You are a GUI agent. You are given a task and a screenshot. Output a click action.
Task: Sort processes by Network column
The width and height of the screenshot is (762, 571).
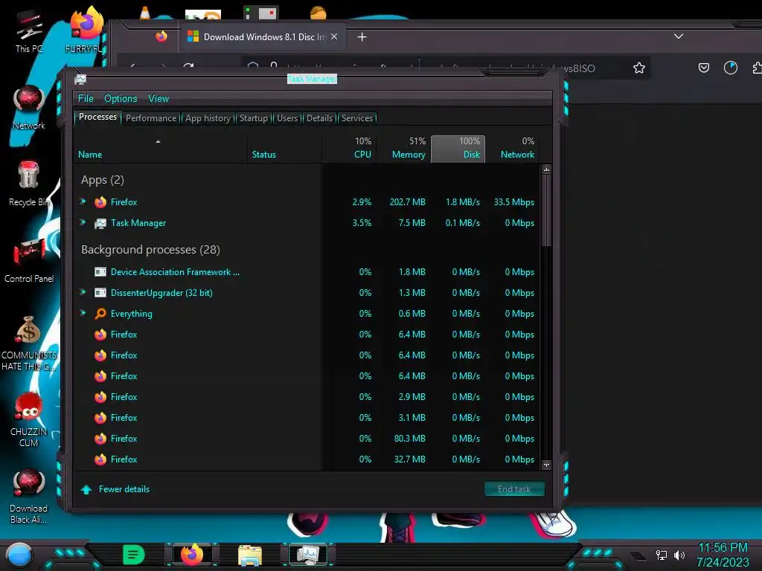(x=512, y=149)
